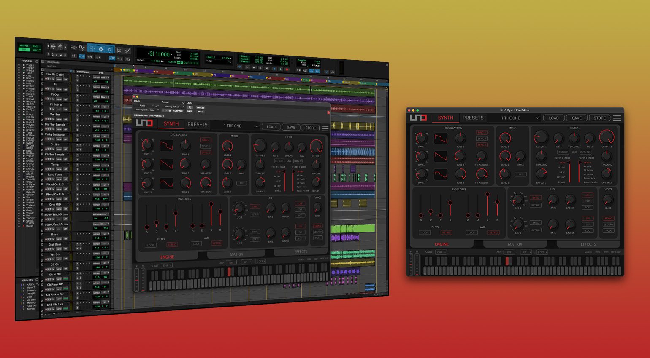Screen dimensions: 650x358
Task: Click the Pro Tools transport Record button
Action: click(287, 69)
